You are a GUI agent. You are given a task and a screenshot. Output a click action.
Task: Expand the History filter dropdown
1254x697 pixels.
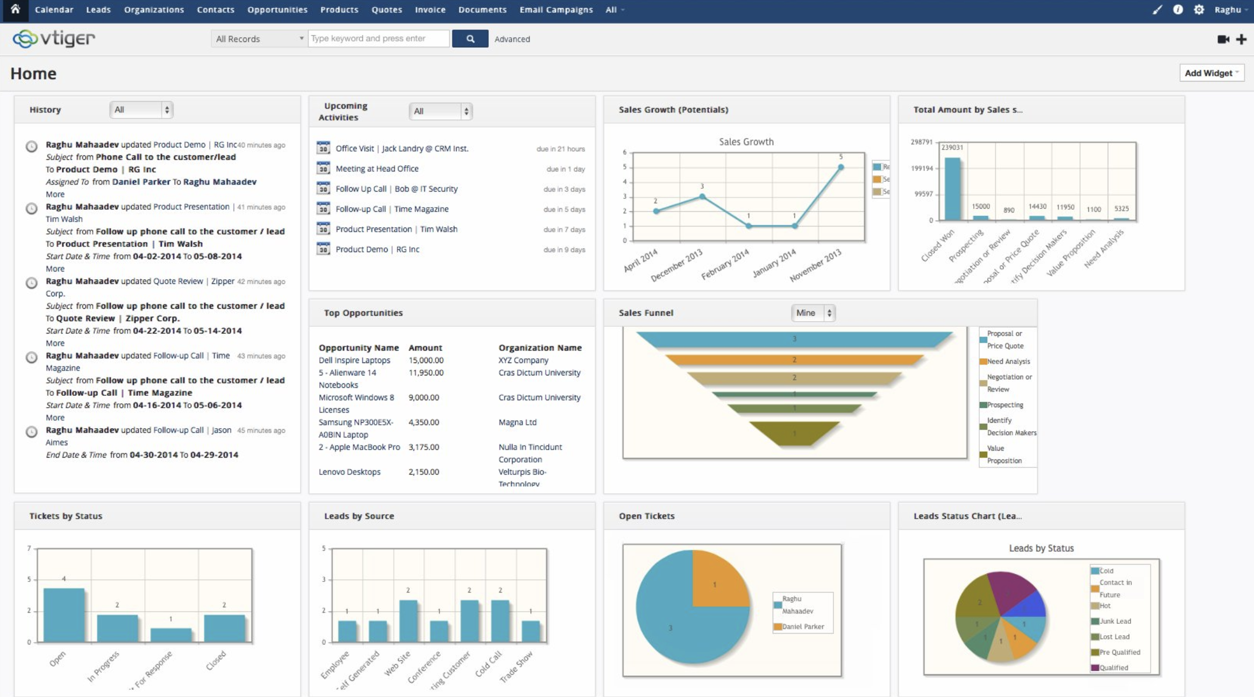pyautogui.click(x=141, y=110)
